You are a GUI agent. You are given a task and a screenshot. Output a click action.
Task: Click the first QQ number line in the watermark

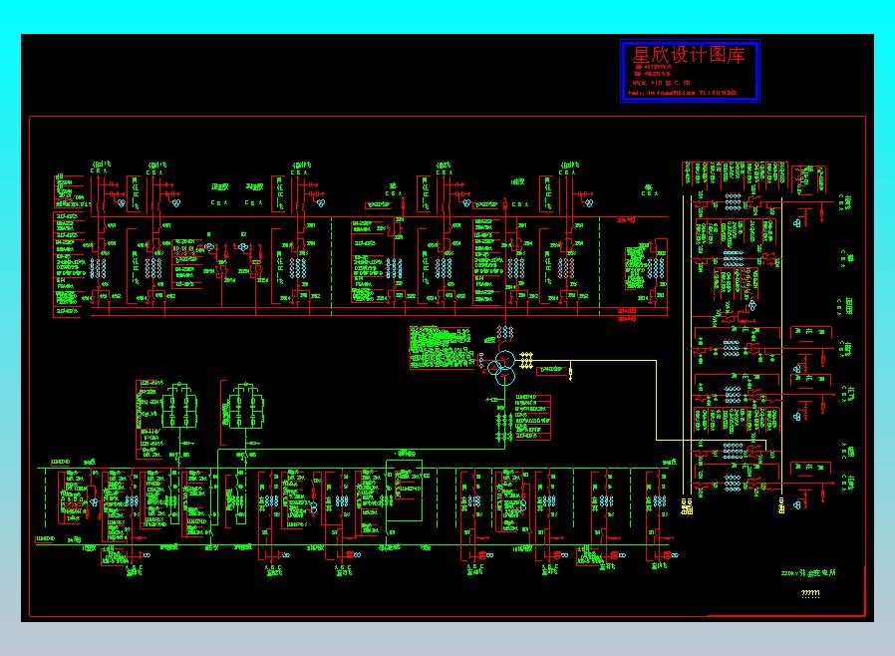point(653,67)
